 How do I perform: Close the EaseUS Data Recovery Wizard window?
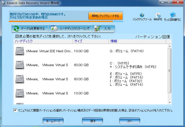coord(178,2)
